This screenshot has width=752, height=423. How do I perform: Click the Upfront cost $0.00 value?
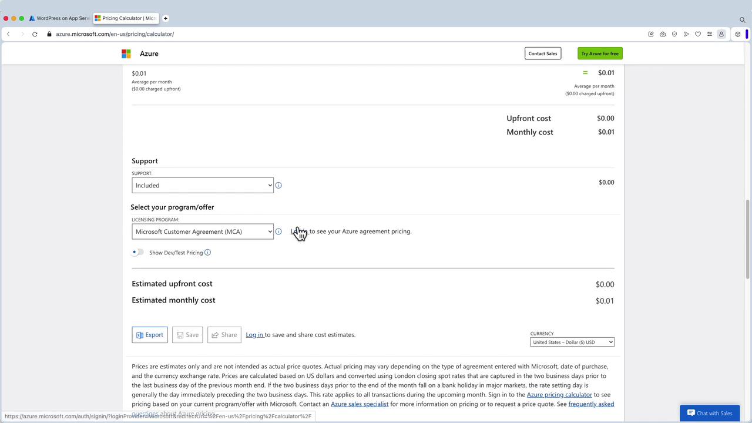coord(606,118)
